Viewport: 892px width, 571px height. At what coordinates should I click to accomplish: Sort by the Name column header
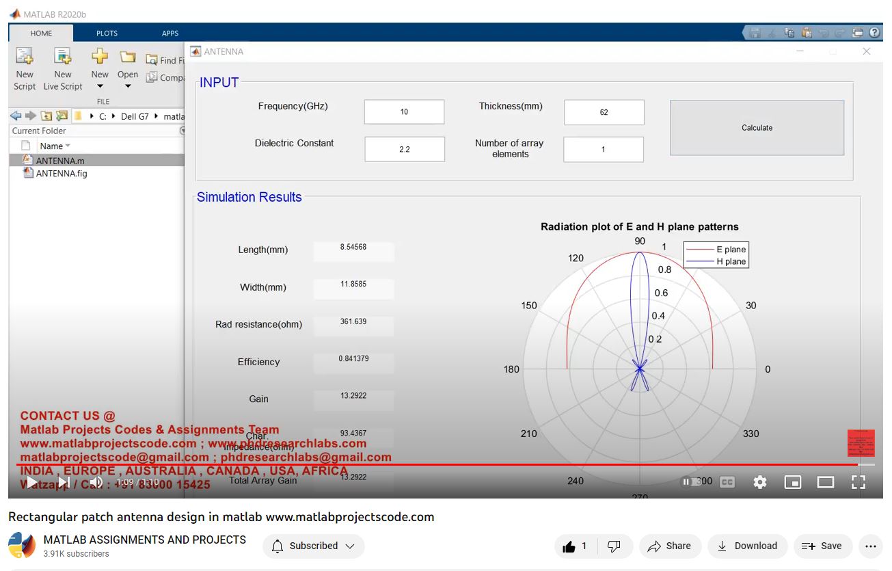point(55,146)
